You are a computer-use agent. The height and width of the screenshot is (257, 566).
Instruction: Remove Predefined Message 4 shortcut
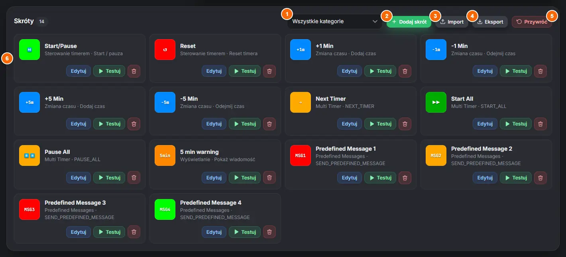point(269,232)
